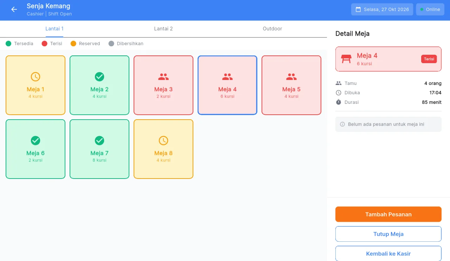Open the Outdoor tab
Image resolution: width=450 pixels, height=261 pixels.
tap(272, 29)
